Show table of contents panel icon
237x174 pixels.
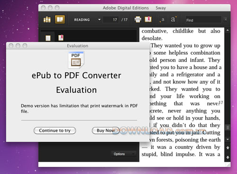(48, 38)
